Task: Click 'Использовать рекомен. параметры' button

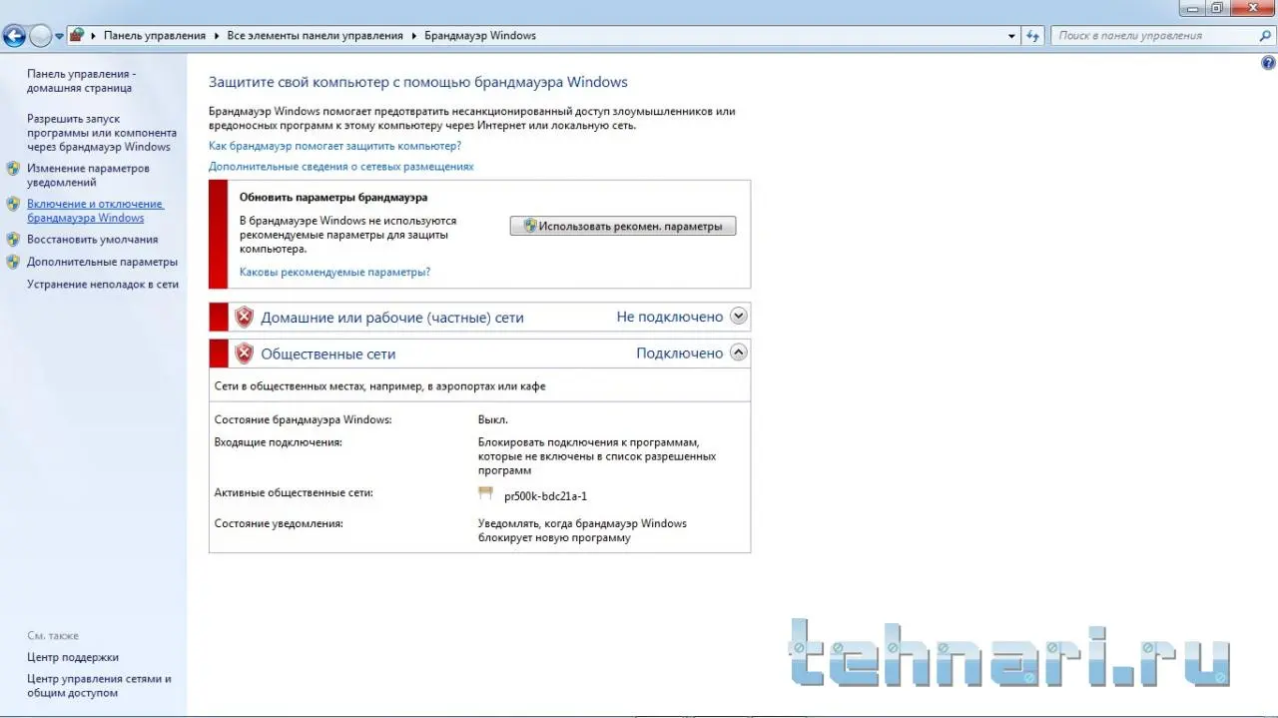Action: click(623, 227)
